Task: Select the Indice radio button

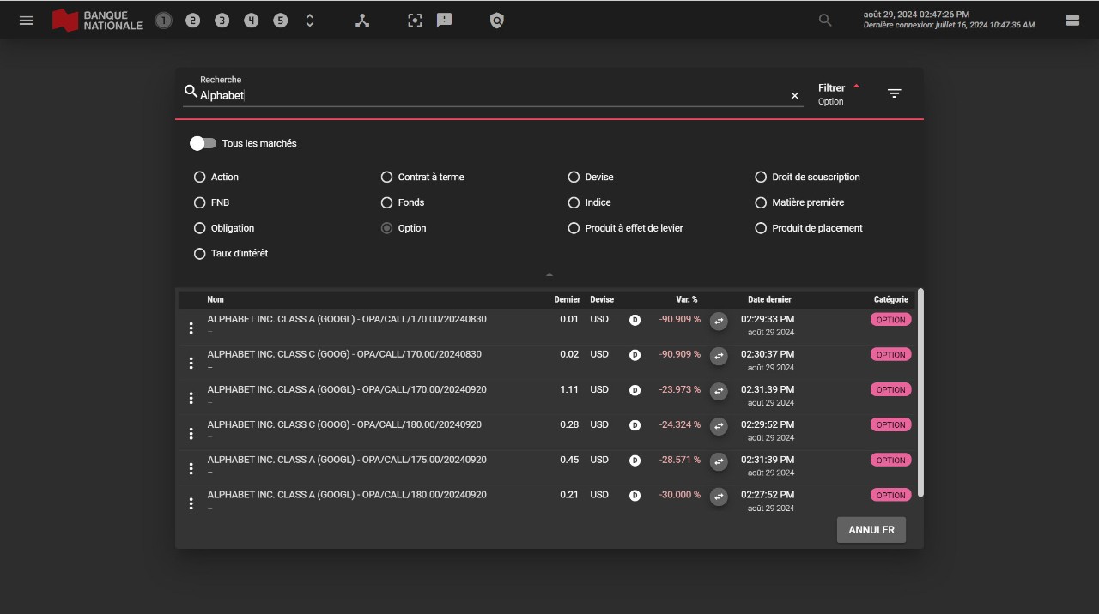Action: tap(574, 202)
